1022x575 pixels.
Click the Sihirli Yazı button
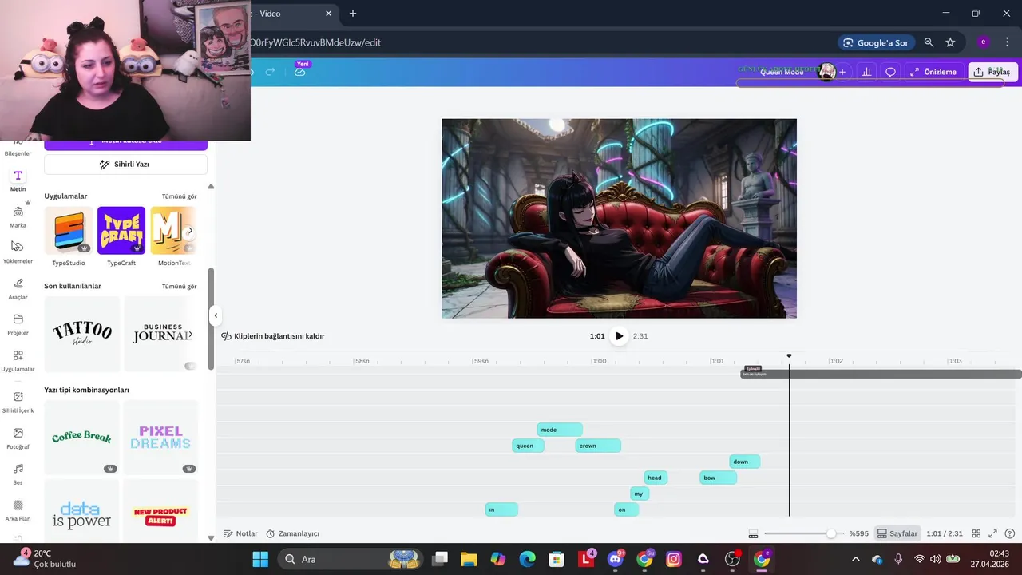(125, 165)
